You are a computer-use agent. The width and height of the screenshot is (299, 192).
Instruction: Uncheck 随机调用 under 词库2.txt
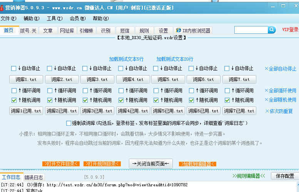(x=50, y=100)
